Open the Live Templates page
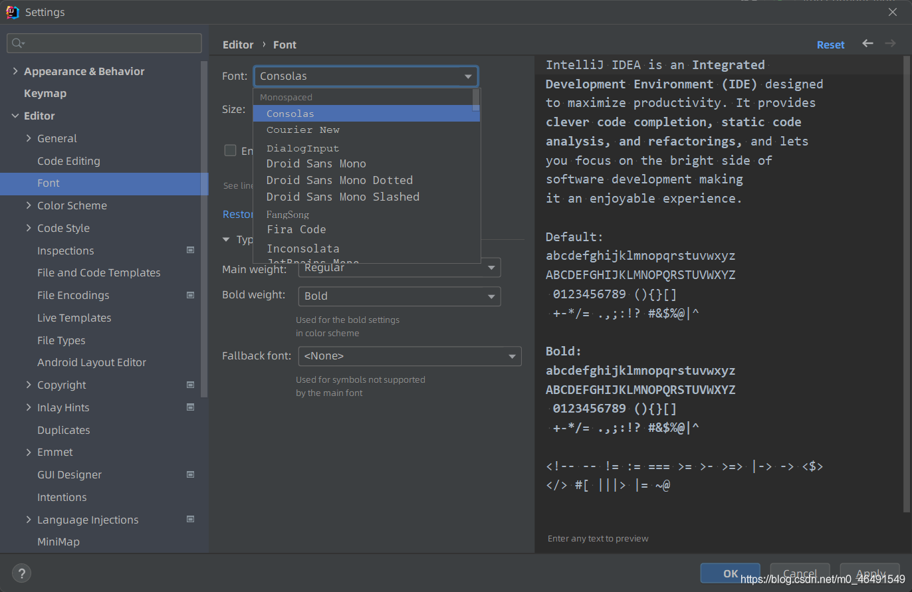The width and height of the screenshot is (912, 592). 74,318
